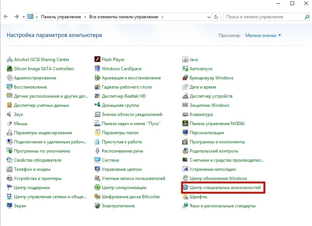Expand chevron after Панель управления breadcrumb
The width and height of the screenshot is (312, 226).
85,17
